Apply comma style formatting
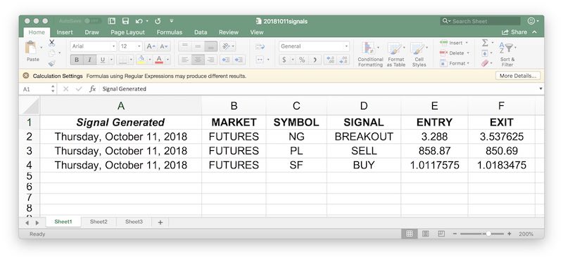This screenshot has width=563, height=261. point(315,60)
